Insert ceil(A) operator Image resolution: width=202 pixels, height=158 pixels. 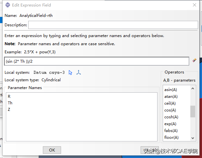(x=170, y=103)
